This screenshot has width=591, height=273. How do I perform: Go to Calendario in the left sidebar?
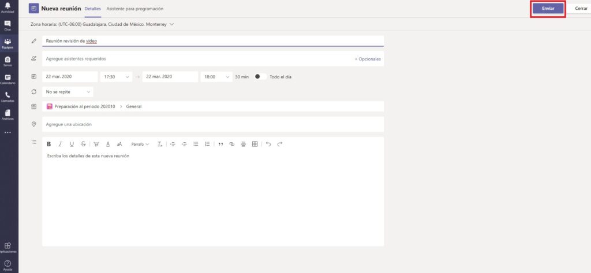point(8,79)
